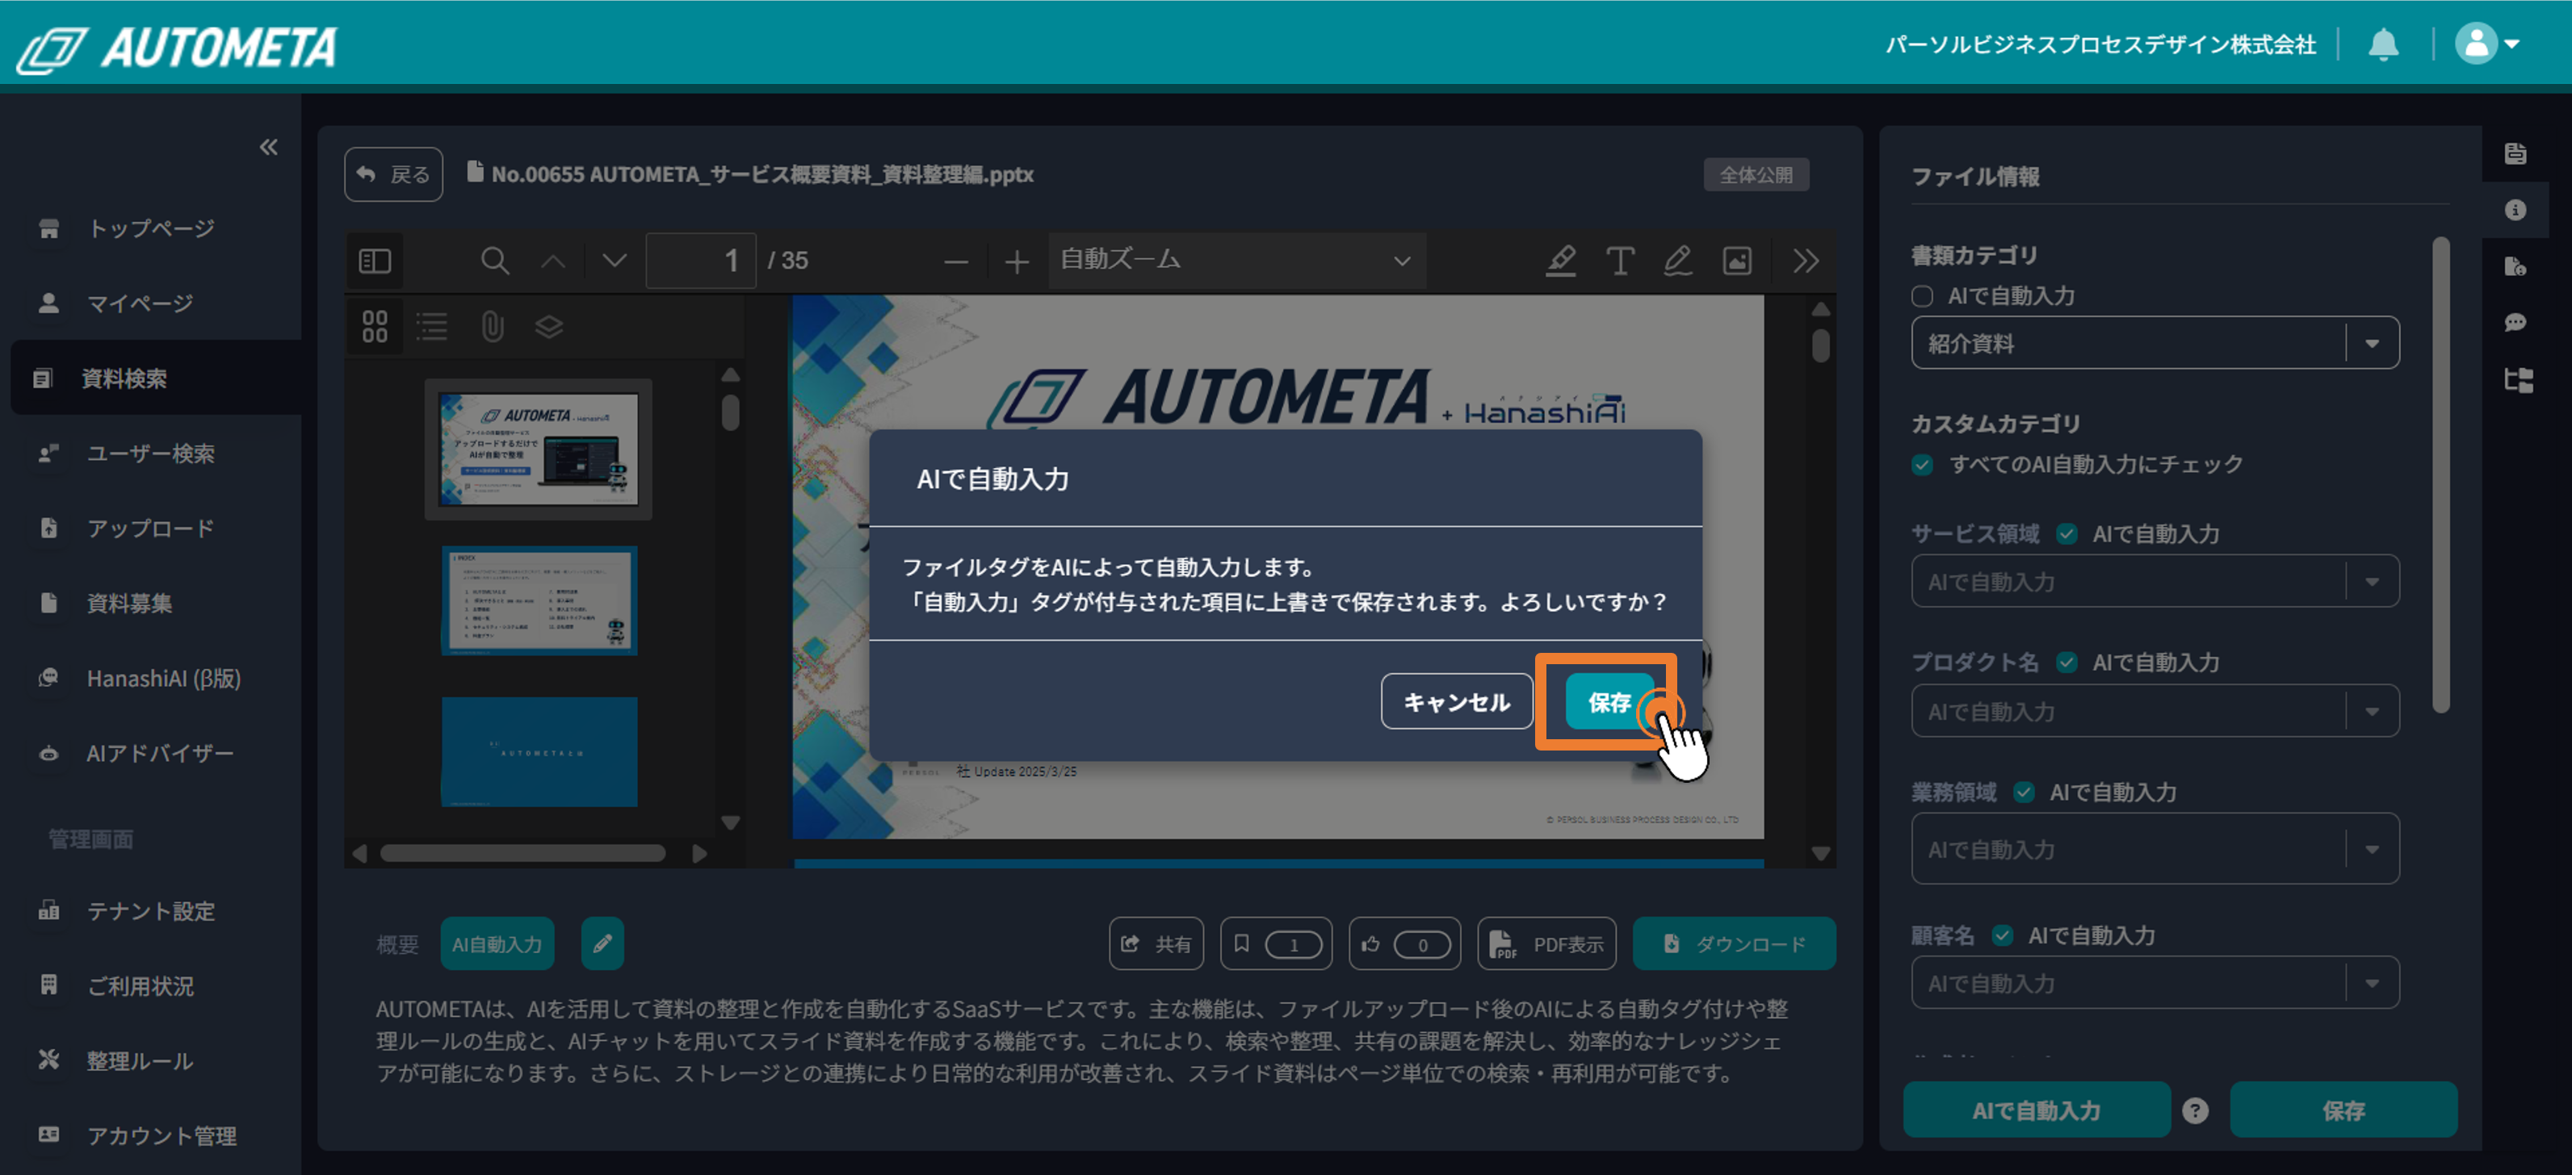
Task: Open the 顧客名 dropdown
Action: coord(2155,984)
